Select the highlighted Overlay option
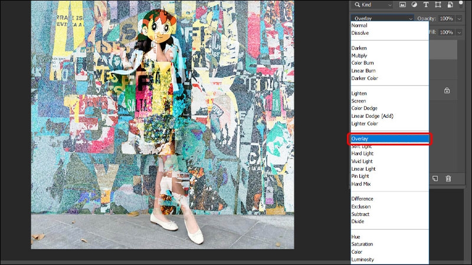This screenshot has height=265, width=472. tap(390, 139)
